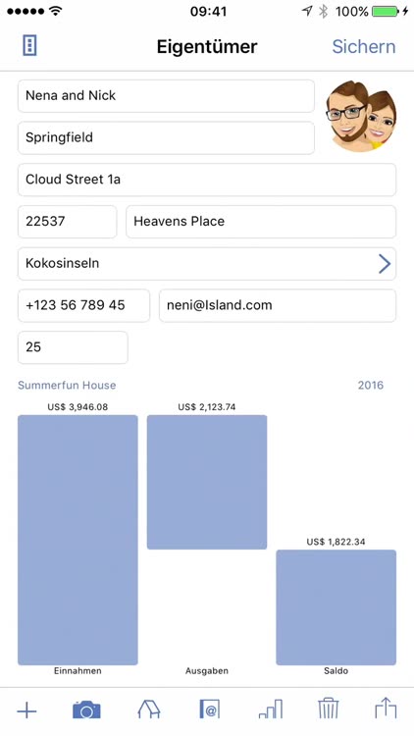414x736 pixels.
Task: Open the building list icon top left
Action: click(x=29, y=46)
